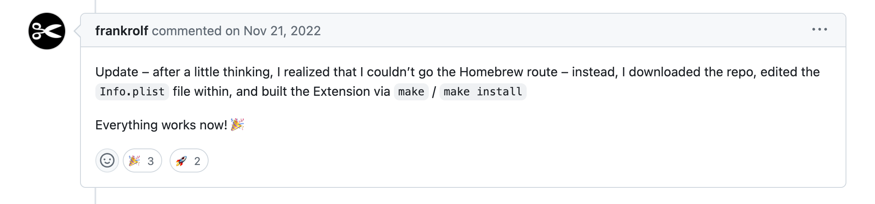Click frankrolf's scissors avatar image
Image resolution: width=875 pixels, height=204 pixels.
pyautogui.click(x=47, y=31)
